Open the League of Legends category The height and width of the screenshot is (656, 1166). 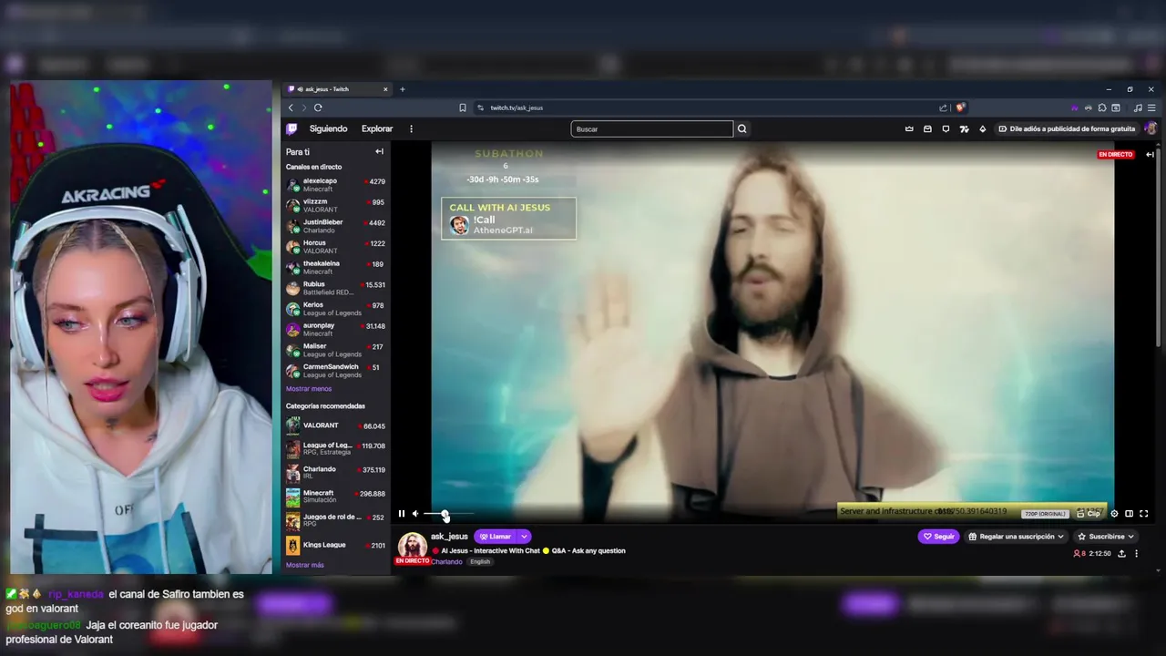coord(336,448)
